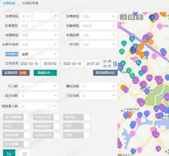Image resolution: width=169 pixels, height=156 pixels.
Task: Click the ? help button beside plate number
Action: 56,16
